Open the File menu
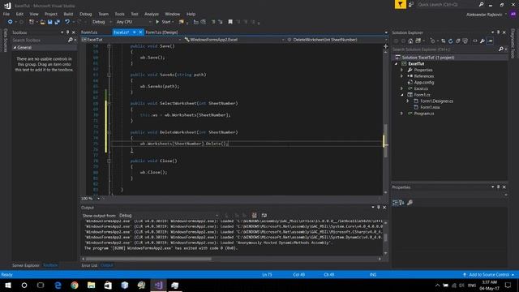 pyautogui.click(x=6, y=14)
